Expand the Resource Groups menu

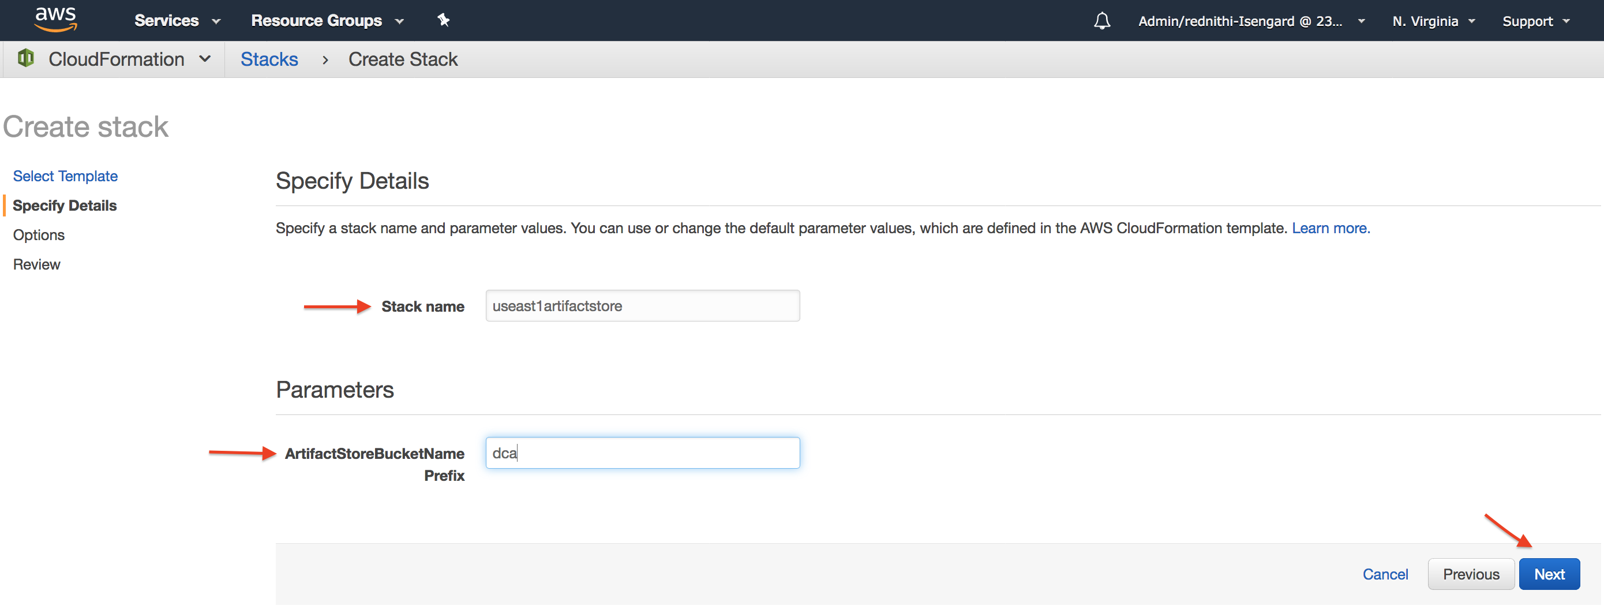pos(327,21)
